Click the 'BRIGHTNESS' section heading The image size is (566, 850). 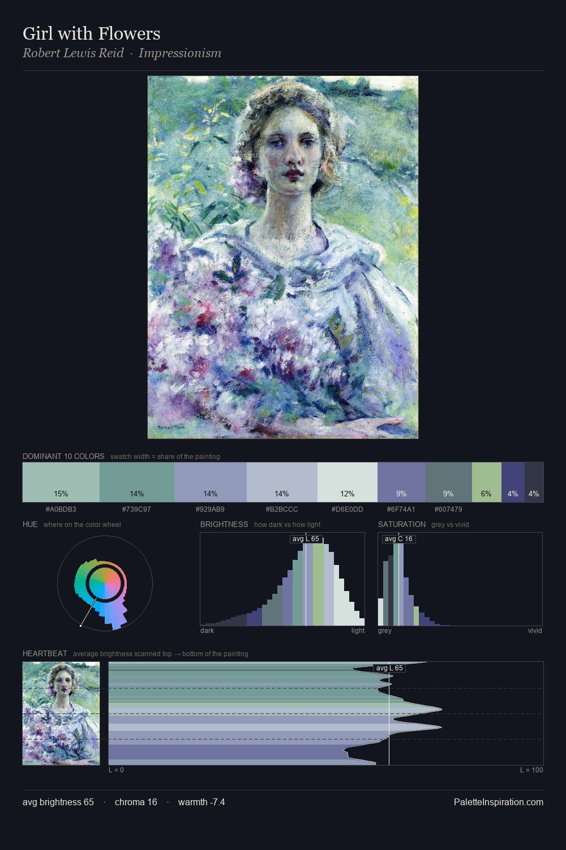[x=224, y=524]
